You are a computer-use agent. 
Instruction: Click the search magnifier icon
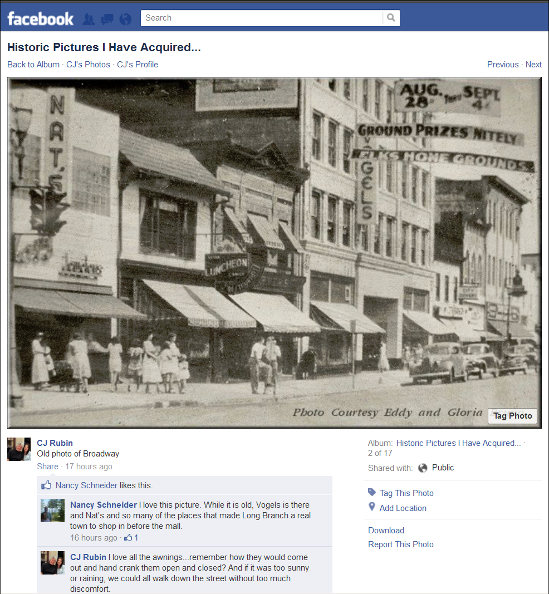tap(391, 18)
